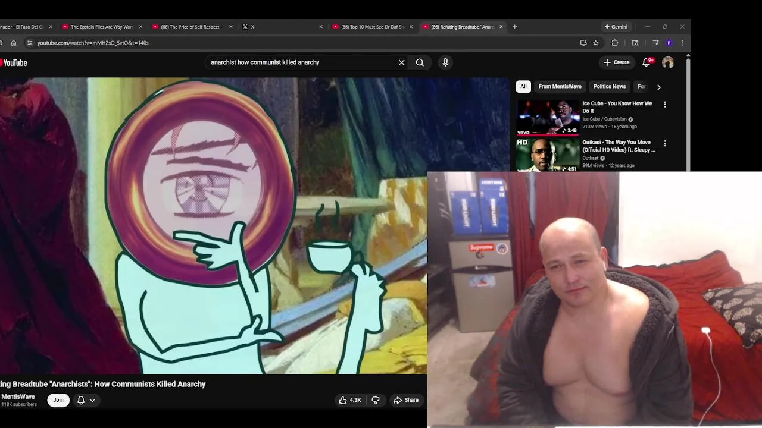
Task: Open Ice Cube video thumbnail
Action: pyautogui.click(x=547, y=117)
